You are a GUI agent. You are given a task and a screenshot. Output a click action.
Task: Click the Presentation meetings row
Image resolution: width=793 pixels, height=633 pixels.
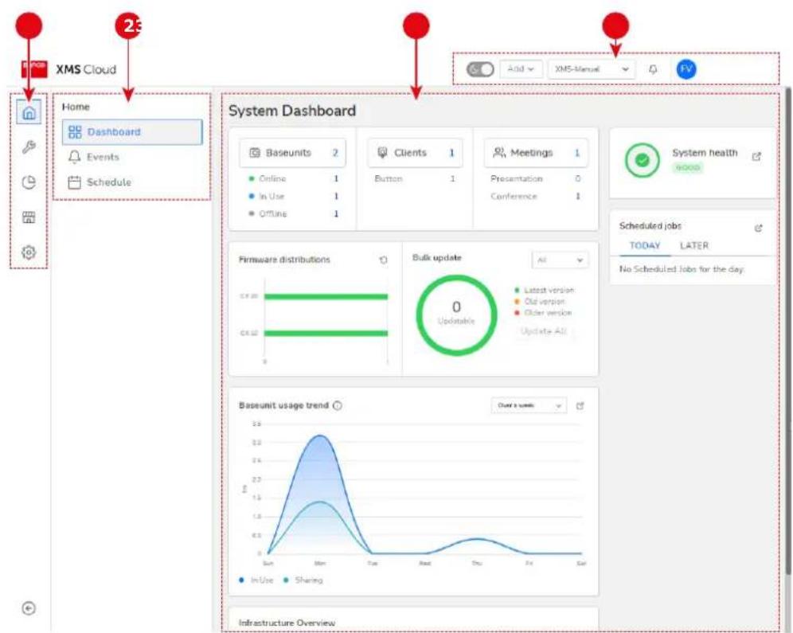(x=536, y=179)
